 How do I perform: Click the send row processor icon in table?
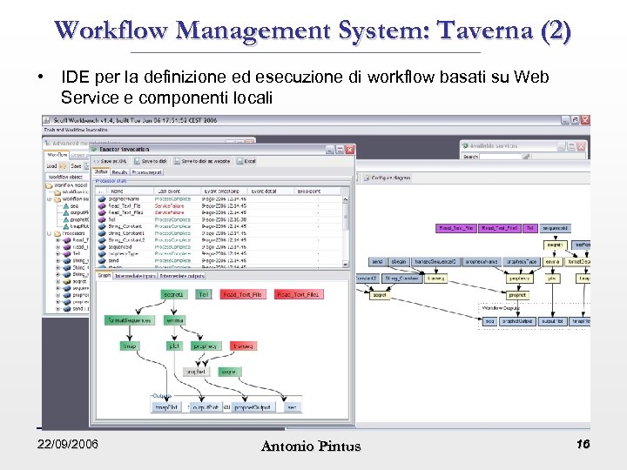click(x=102, y=260)
